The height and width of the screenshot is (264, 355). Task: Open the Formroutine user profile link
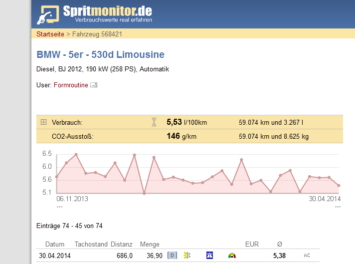(70, 85)
